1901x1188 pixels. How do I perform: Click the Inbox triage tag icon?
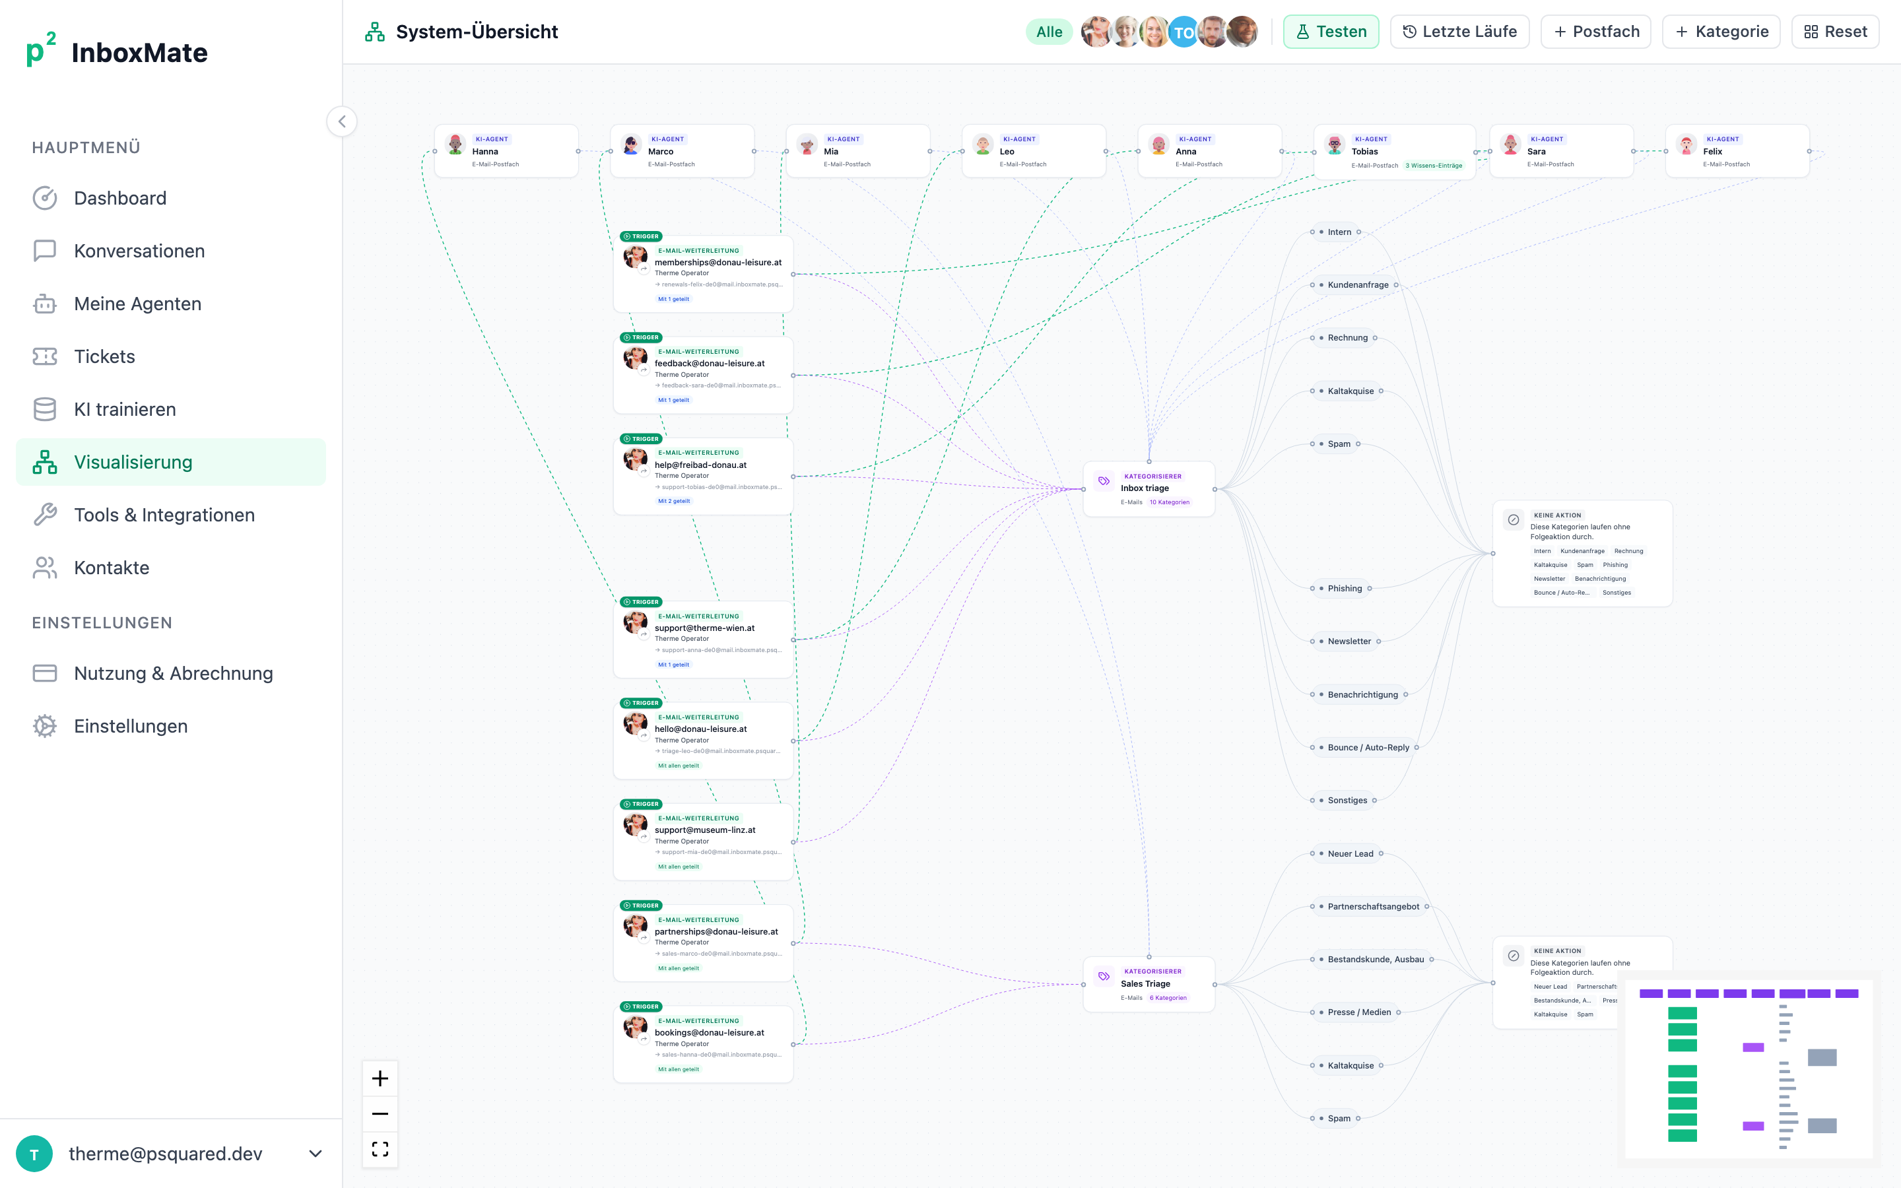[1104, 481]
